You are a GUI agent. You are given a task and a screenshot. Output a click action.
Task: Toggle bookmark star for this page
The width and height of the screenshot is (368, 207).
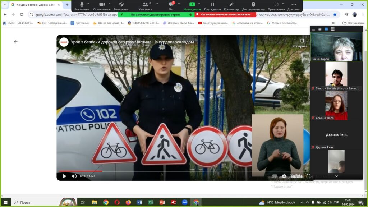coord(335,14)
